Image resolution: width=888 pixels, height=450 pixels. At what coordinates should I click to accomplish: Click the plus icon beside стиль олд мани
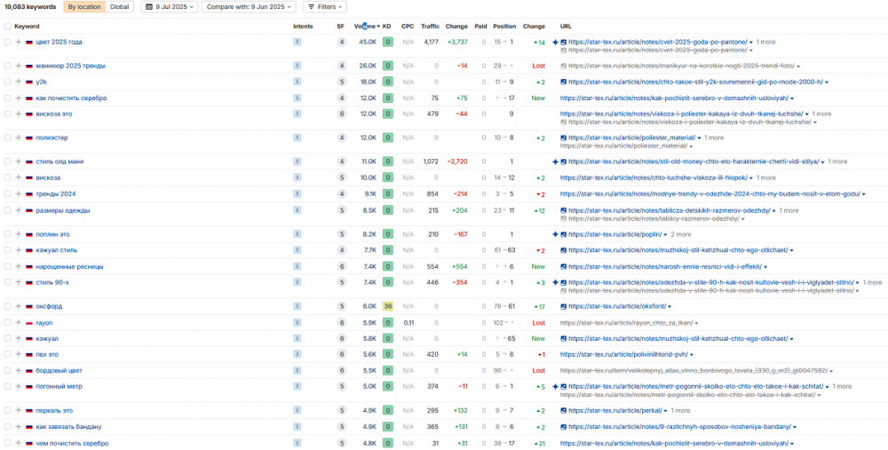point(18,162)
